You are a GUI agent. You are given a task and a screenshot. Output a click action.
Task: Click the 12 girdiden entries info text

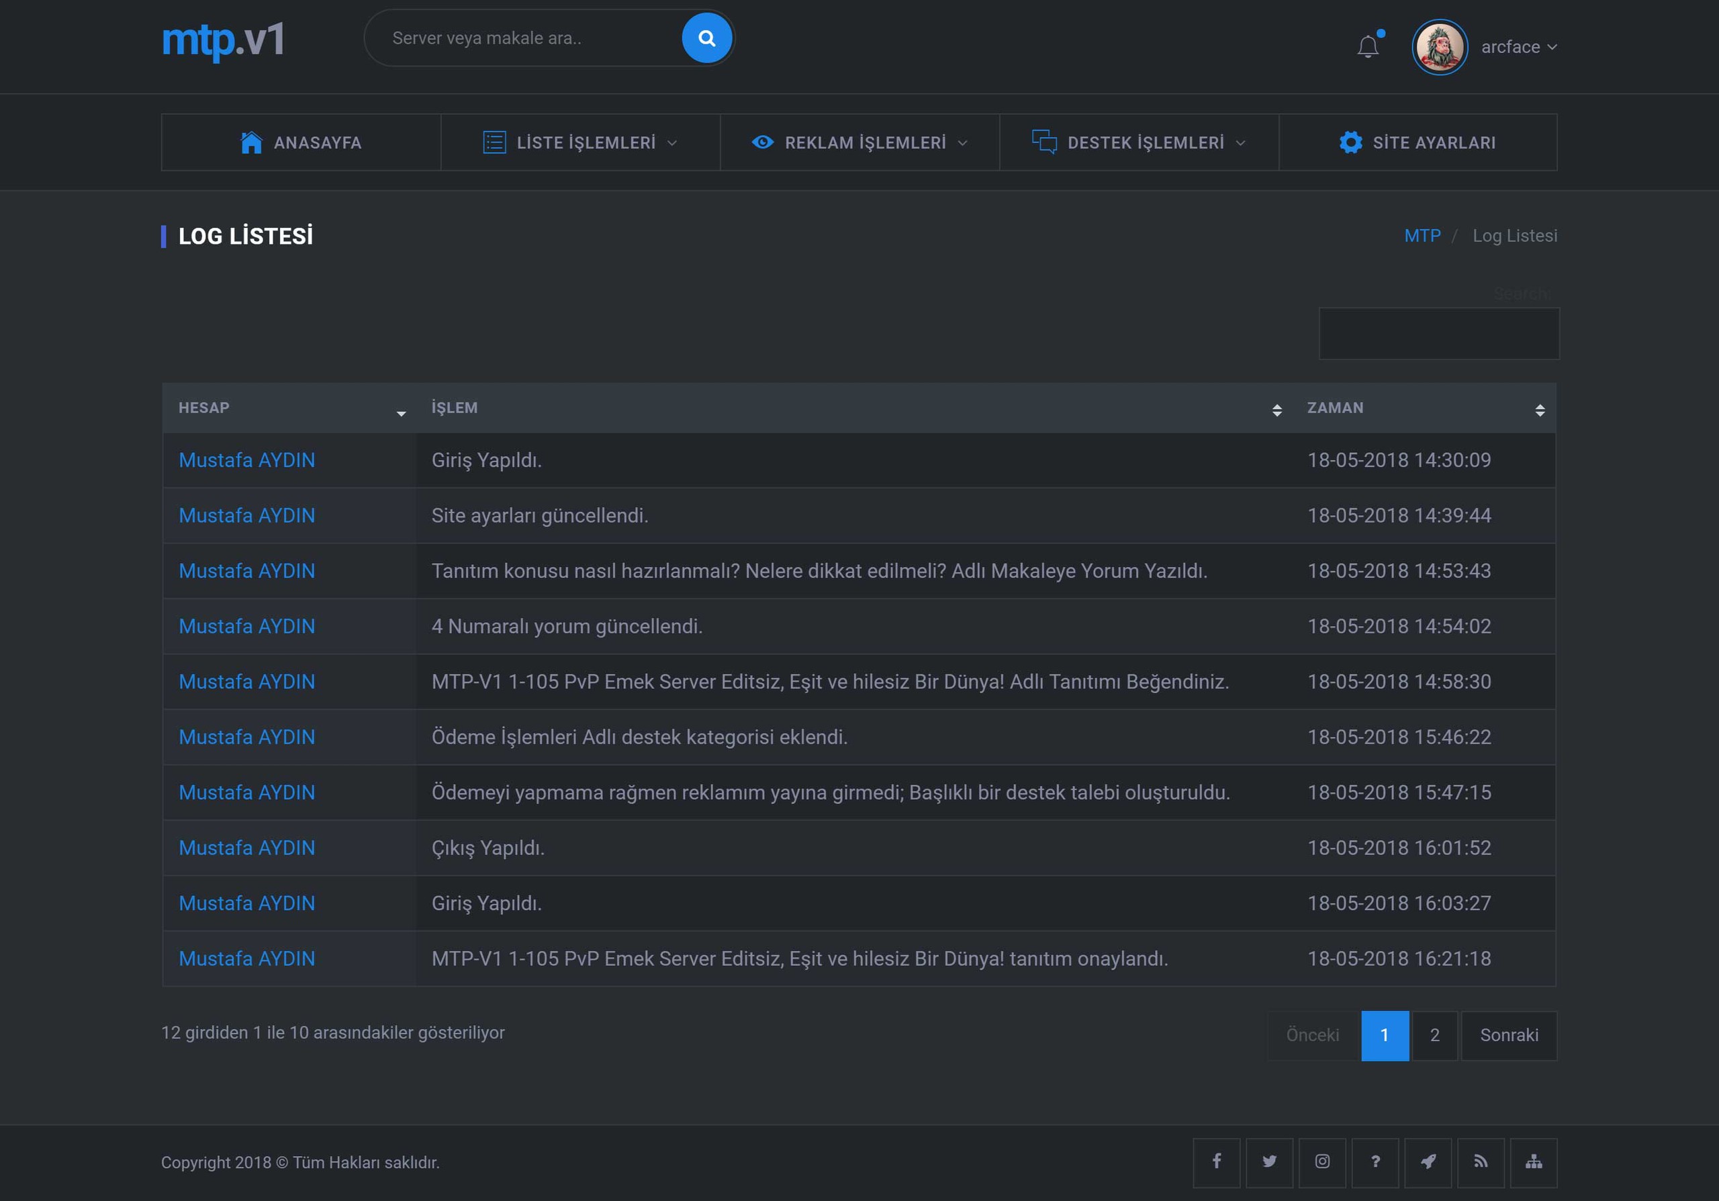(x=333, y=1032)
